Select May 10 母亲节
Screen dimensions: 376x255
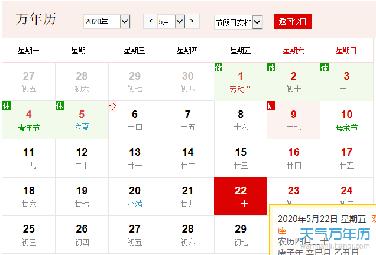pos(346,120)
